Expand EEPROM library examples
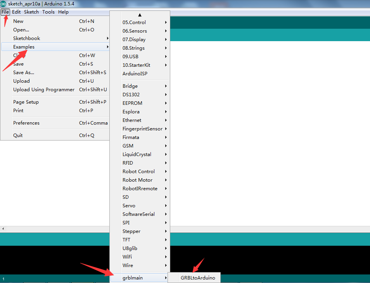 (x=140, y=103)
